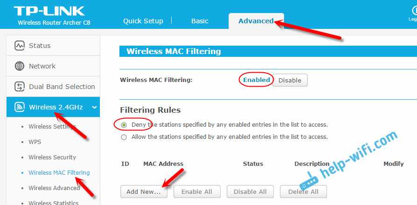Click the TP-LINK logo
The height and width of the screenshot is (205, 417).
[x=49, y=11]
